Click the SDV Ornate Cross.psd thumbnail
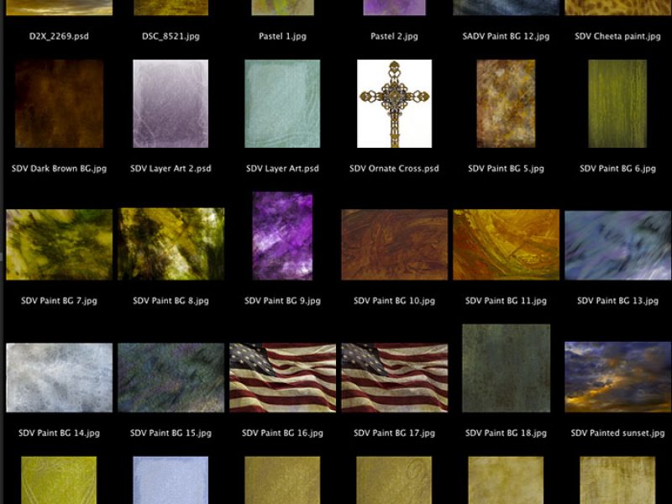672x504 pixels. click(x=395, y=106)
